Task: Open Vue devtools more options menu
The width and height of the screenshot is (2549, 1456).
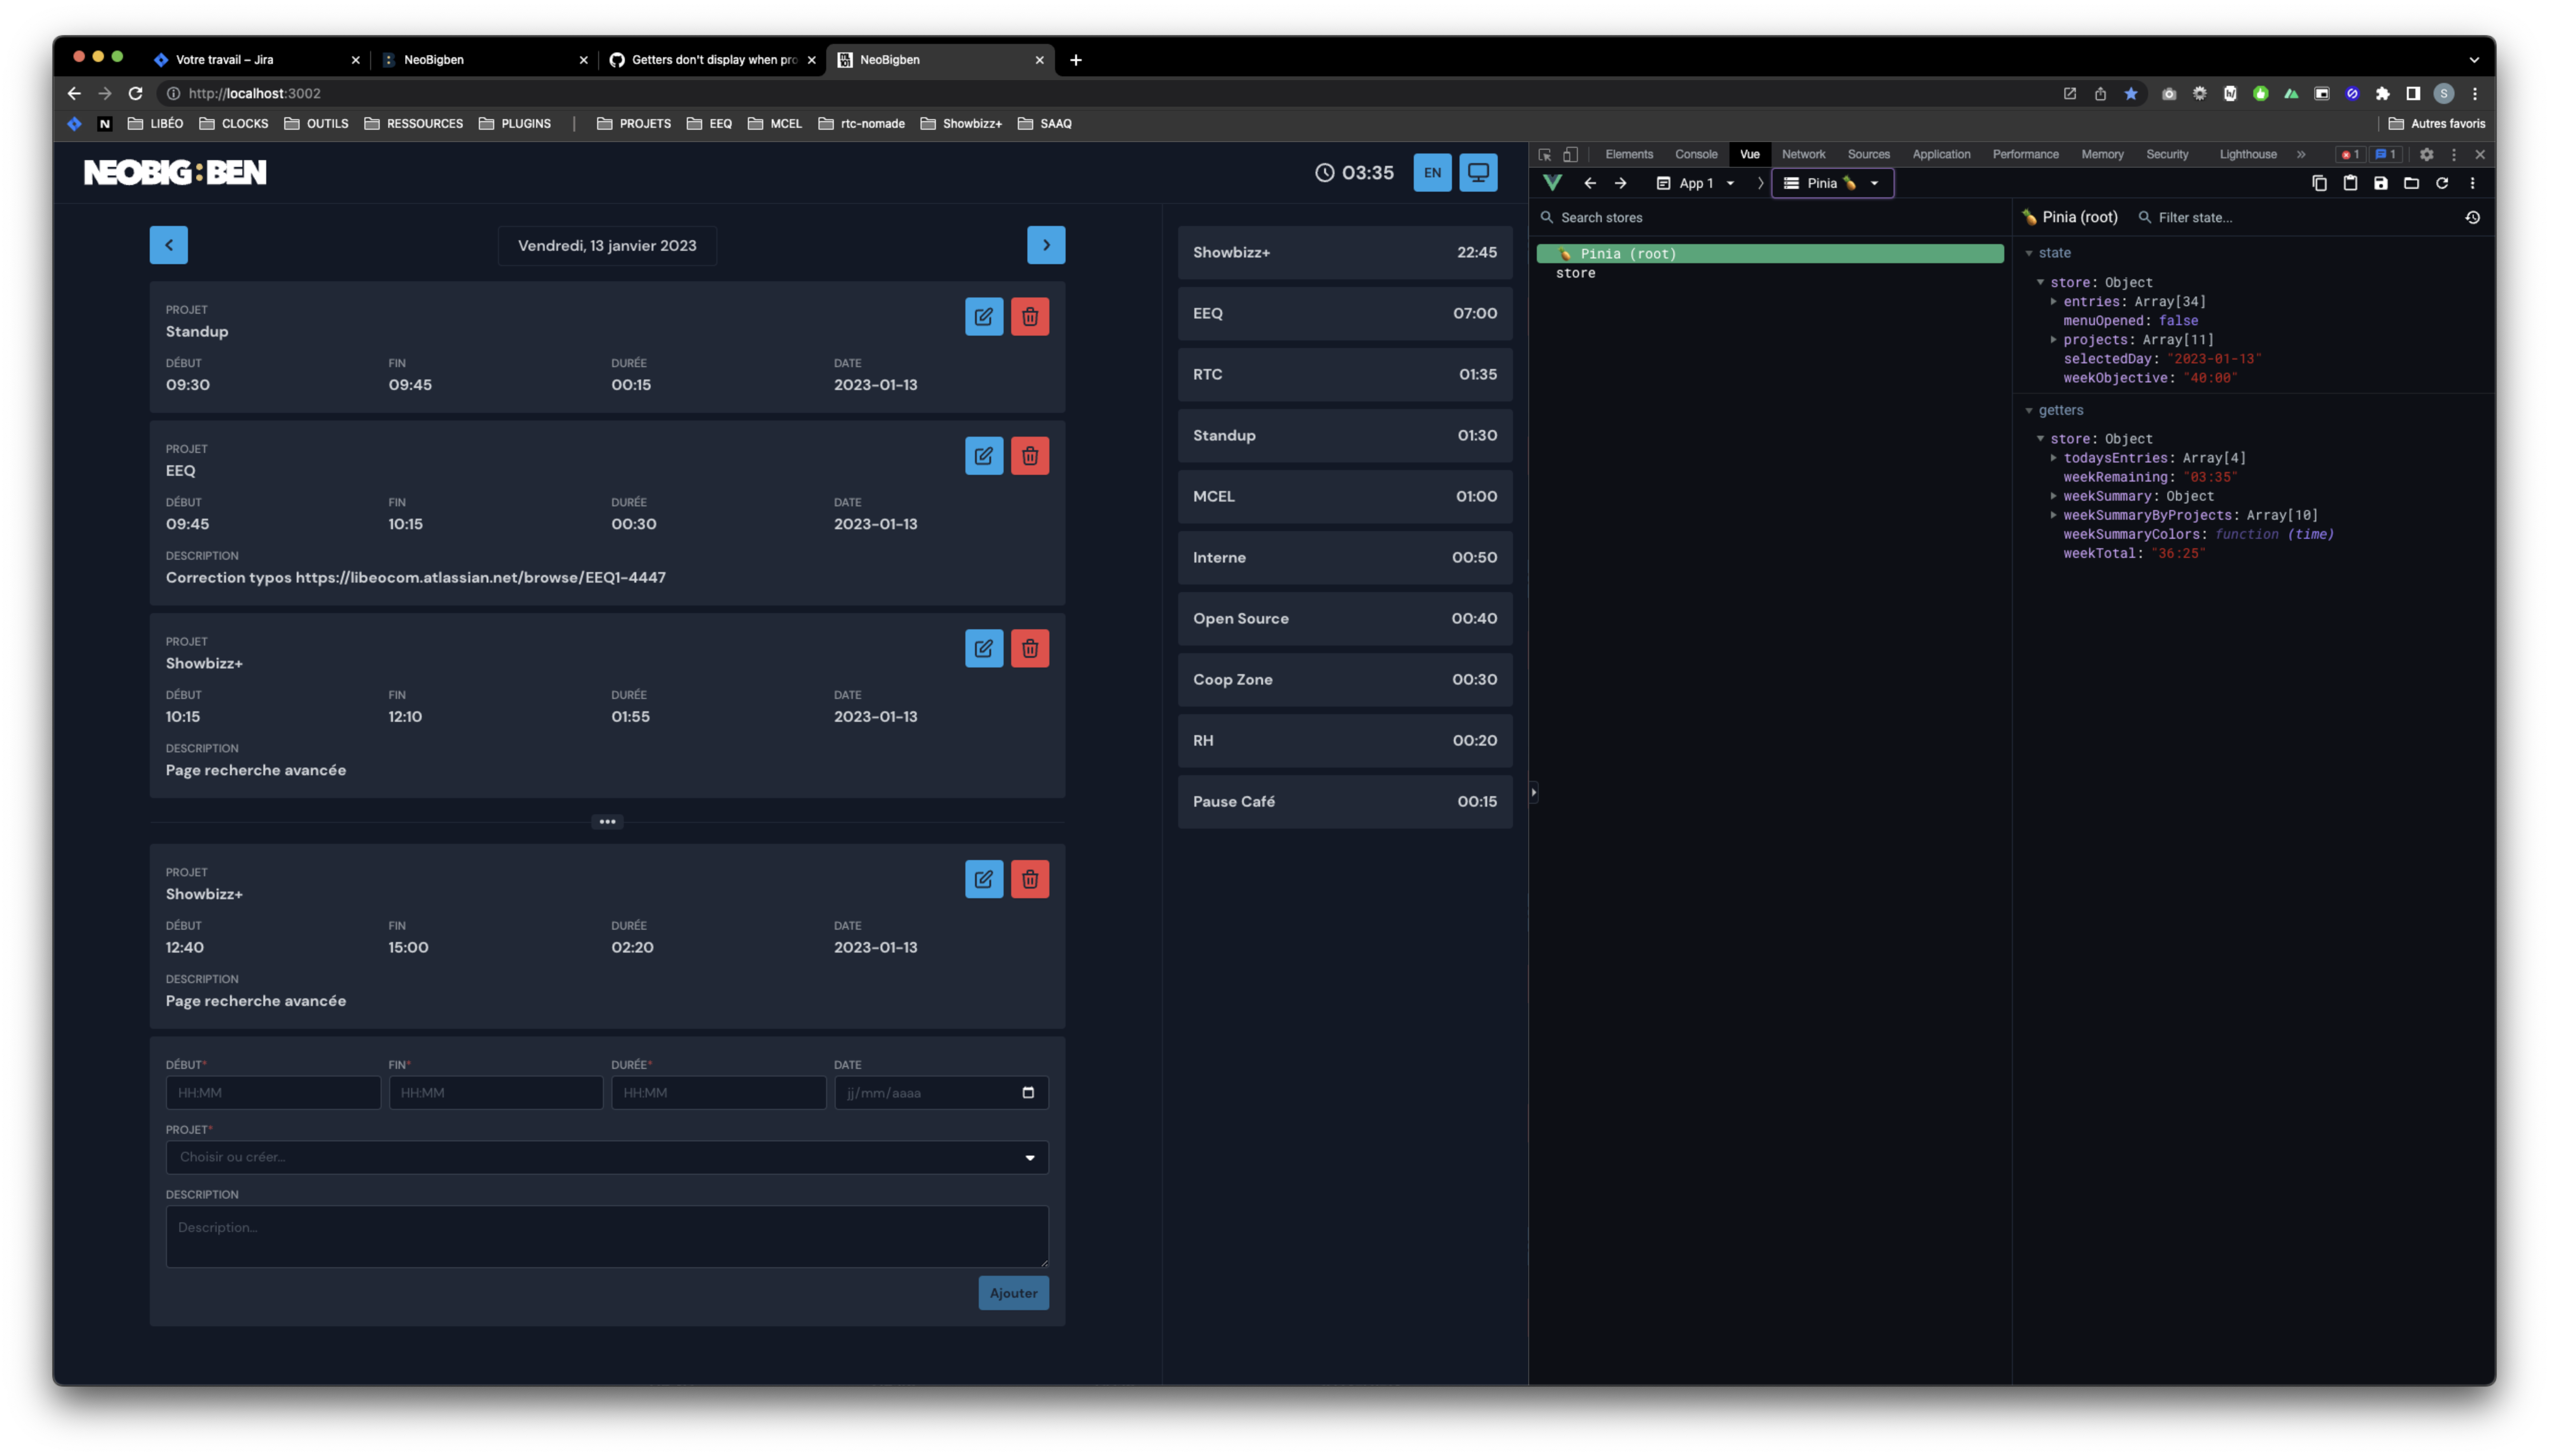Action: [2472, 183]
